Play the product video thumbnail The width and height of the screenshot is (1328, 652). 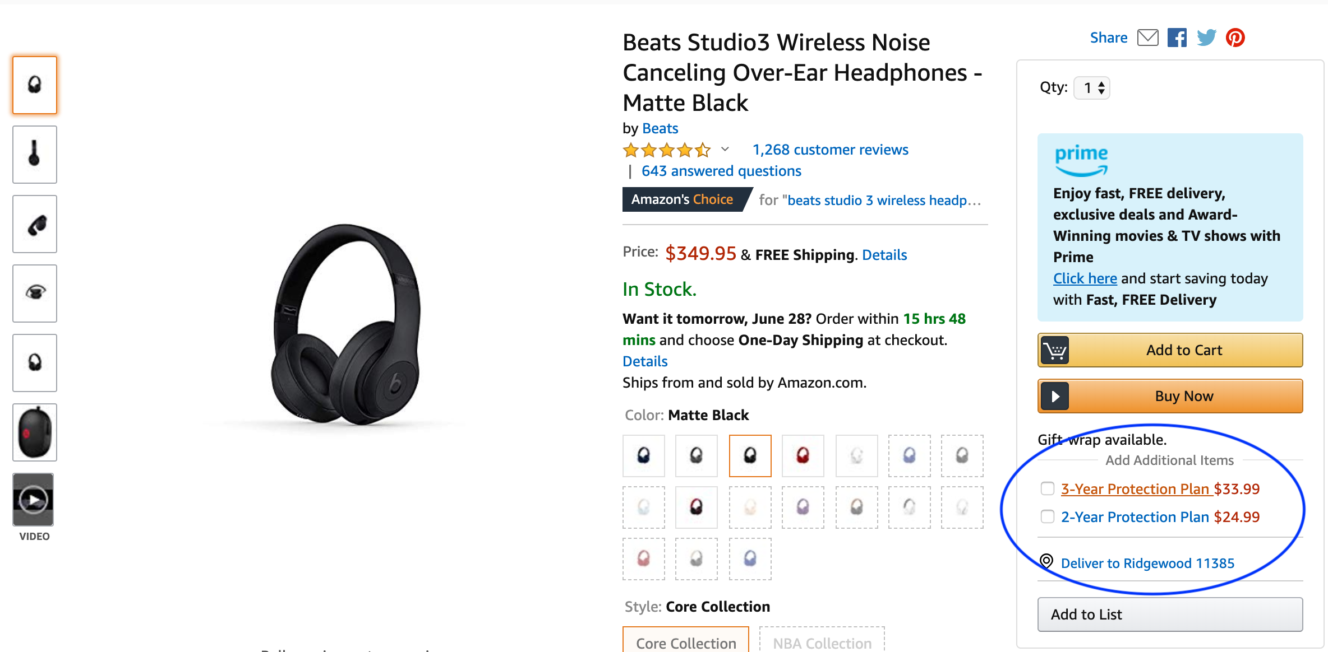pyautogui.click(x=34, y=500)
